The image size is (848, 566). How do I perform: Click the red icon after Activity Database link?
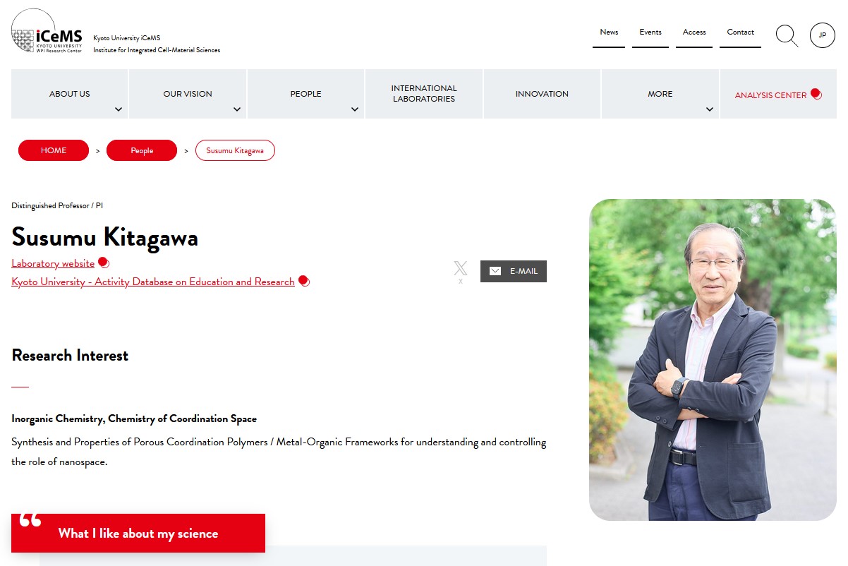click(304, 281)
